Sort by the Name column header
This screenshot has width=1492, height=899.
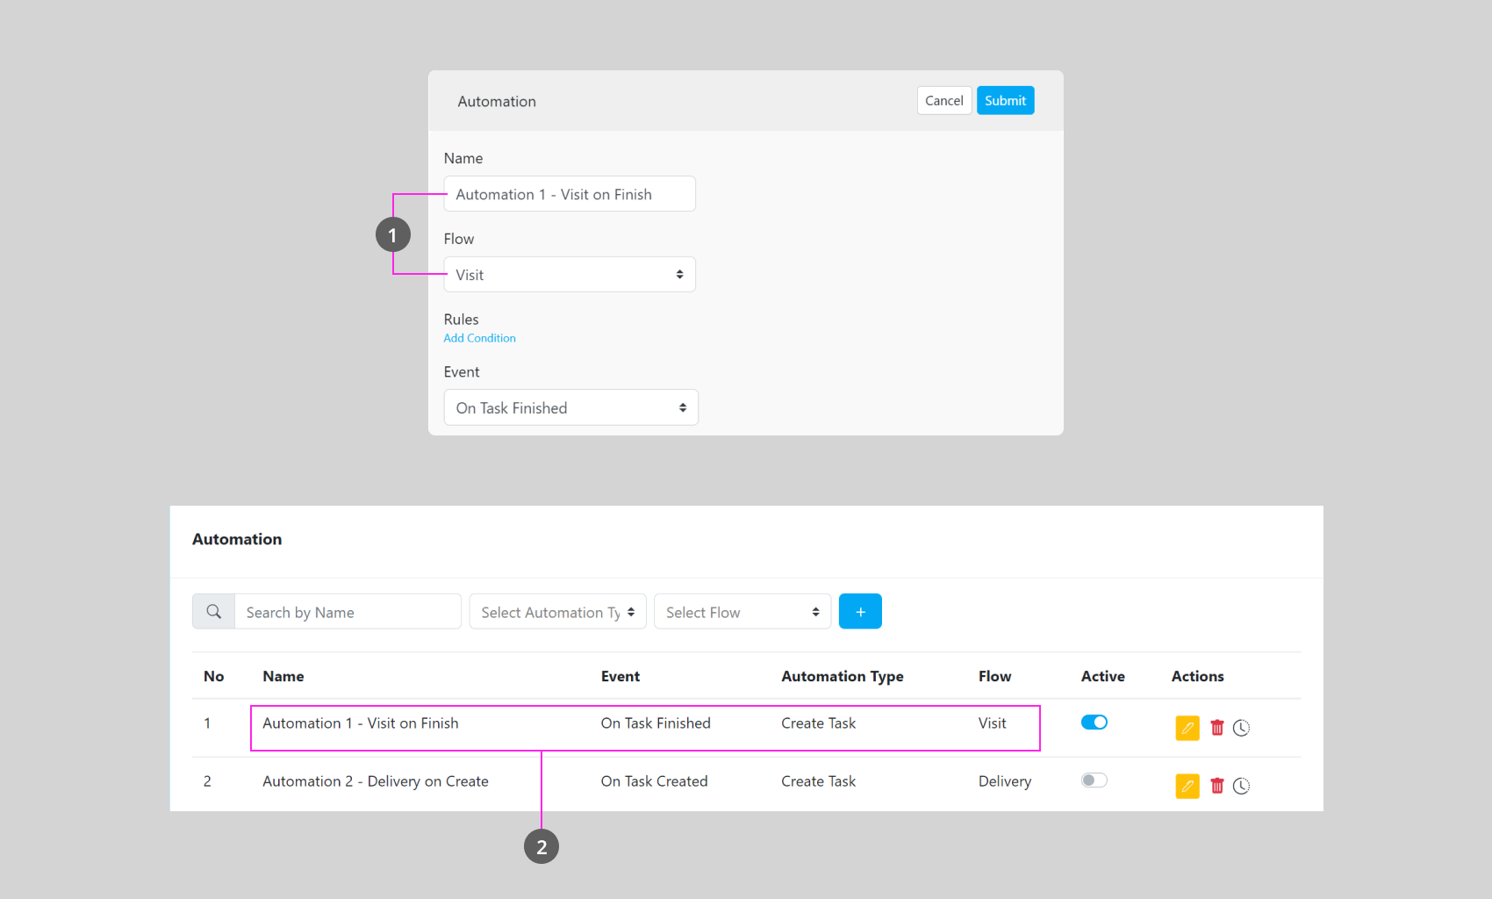click(283, 676)
